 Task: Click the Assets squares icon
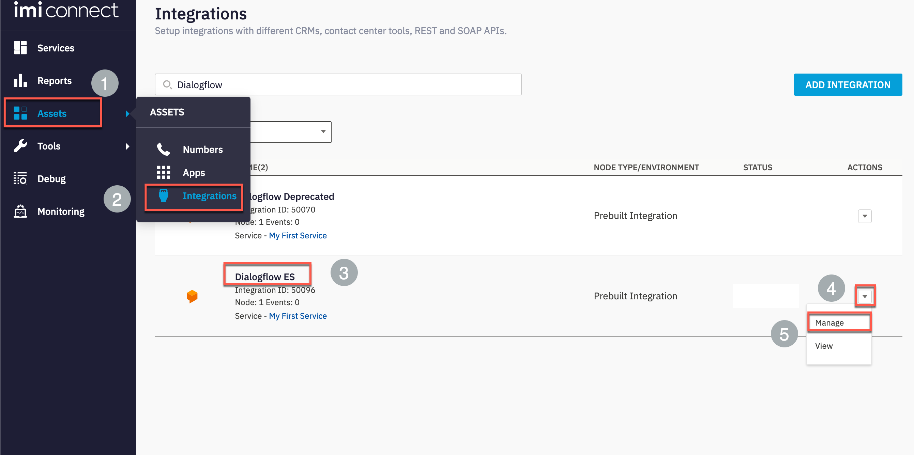coord(20,113)
